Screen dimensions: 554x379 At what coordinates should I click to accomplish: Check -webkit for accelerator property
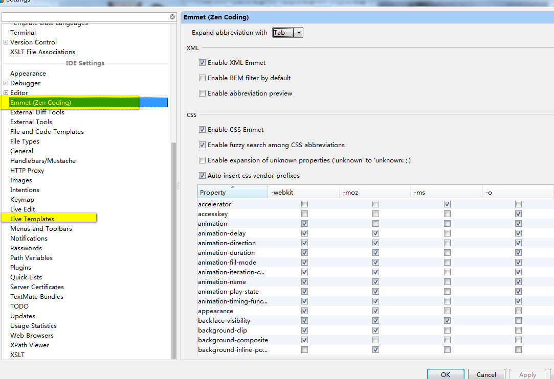(x=304, y=204)
